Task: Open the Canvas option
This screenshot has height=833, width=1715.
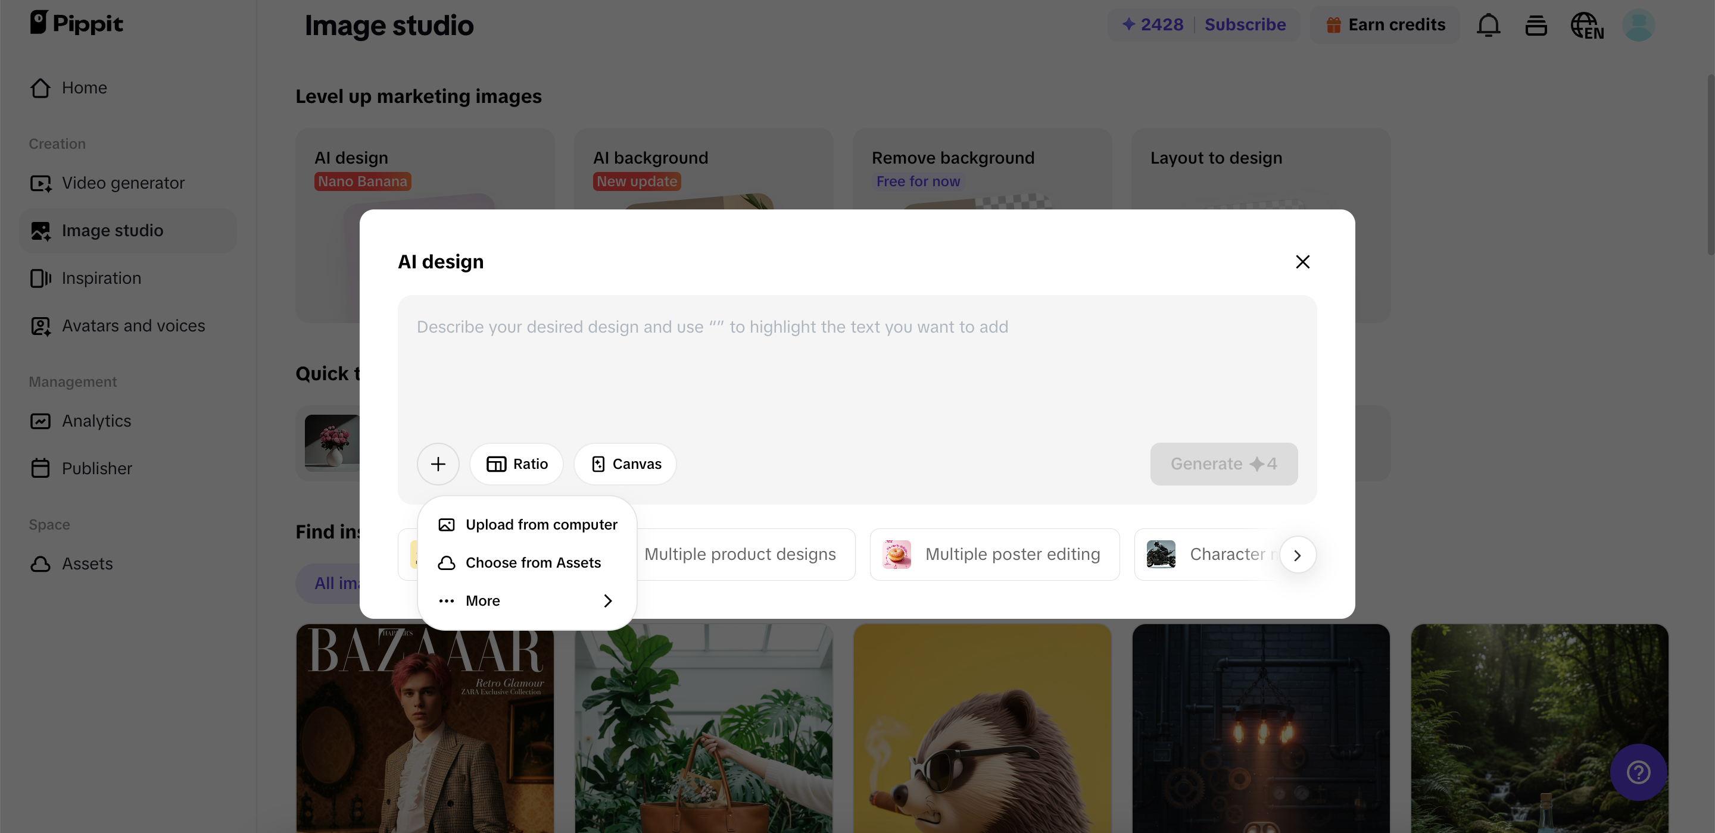Action: pyautogui.click(x=625, y=464)
